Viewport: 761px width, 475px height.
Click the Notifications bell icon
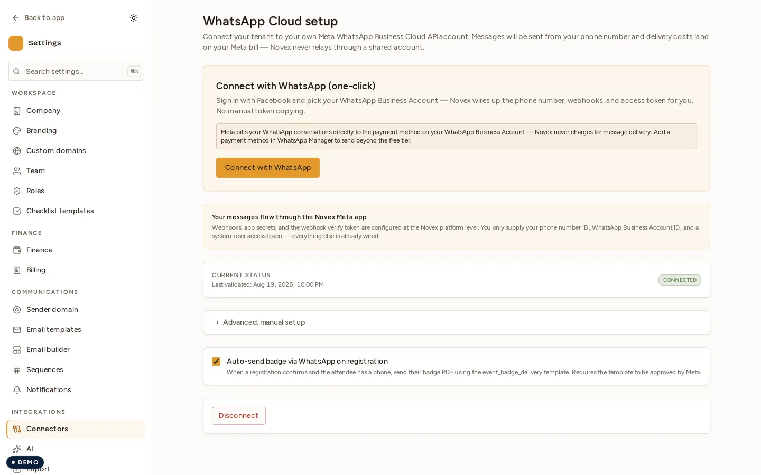tap(17, 390)
